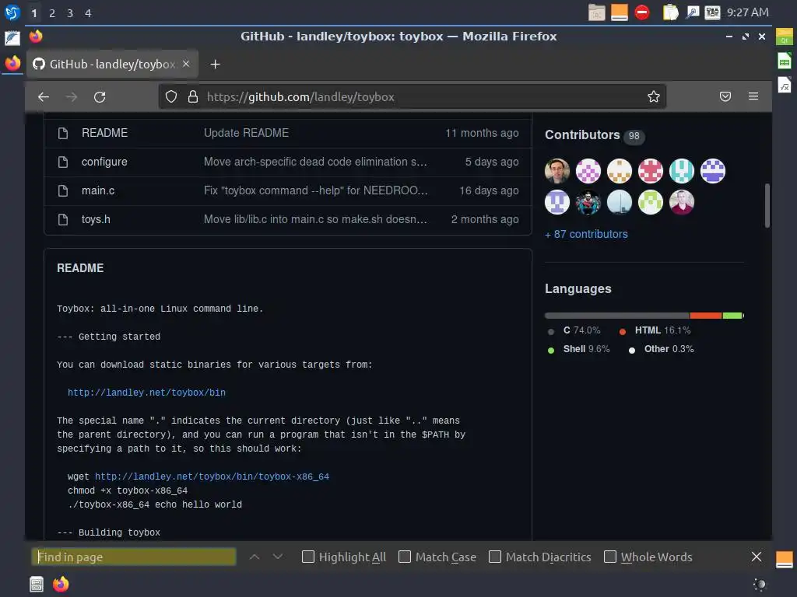Open the landley.net/toybox/bin link
Image resolution: width=797 pixels, height=597 pixels.
point(146,393)
